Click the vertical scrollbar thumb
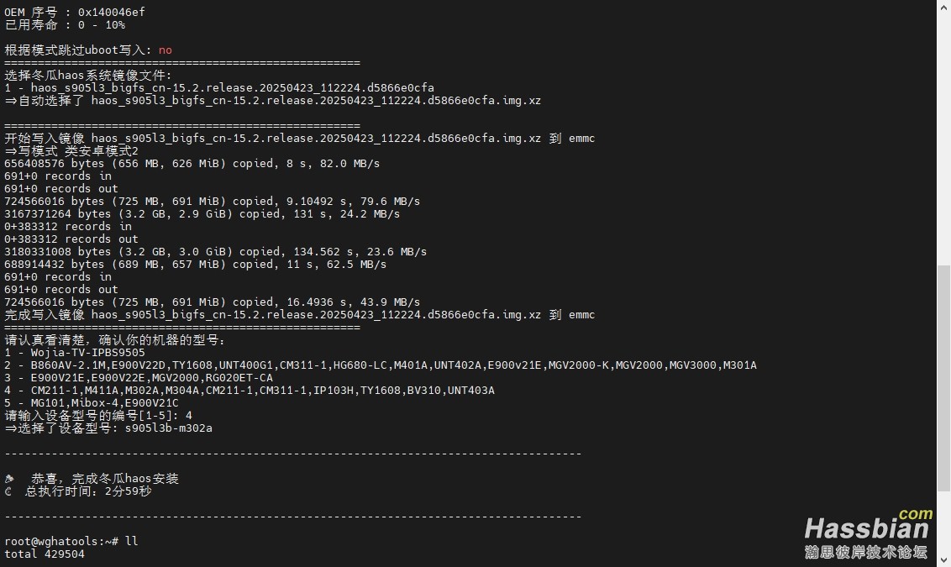951x567 pixels. click(x=943, y=378)
